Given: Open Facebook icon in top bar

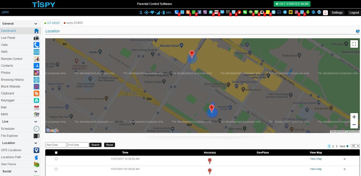Looking at the screenshot, I should pyautogui.click(x=199, y=12).
